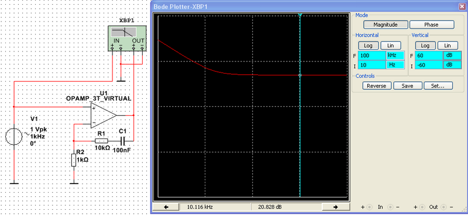Select the R1 10kΩ resistor
This screenshot has width=468, height=215.
[x=101, y=141]
